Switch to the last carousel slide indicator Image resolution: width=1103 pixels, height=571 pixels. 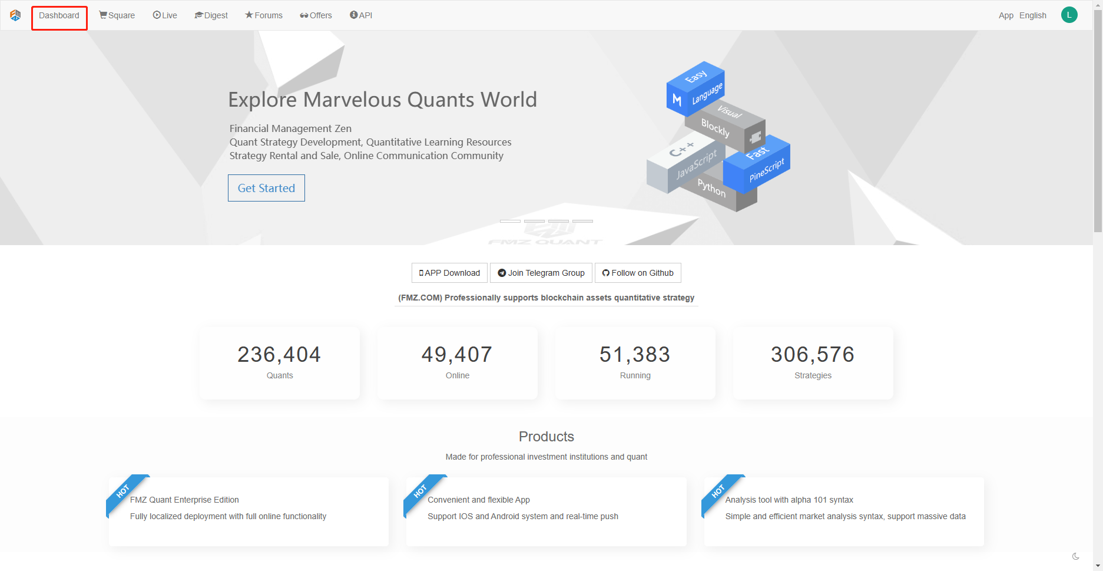[582, 221]
